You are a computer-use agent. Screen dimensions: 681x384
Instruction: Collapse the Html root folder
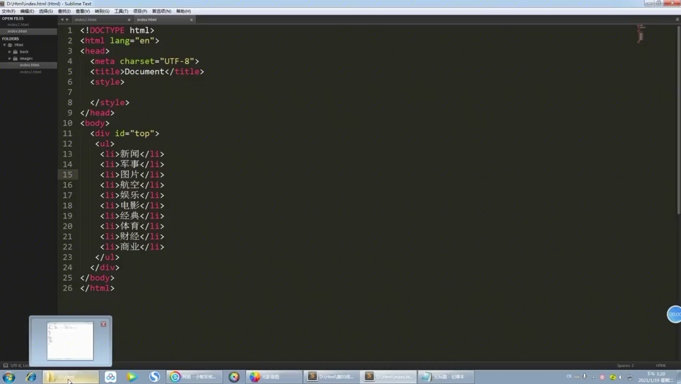(5, 45)
